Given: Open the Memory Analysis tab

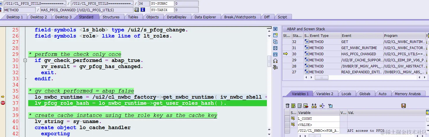Looking at the screenshot, I should coord(407,94).
